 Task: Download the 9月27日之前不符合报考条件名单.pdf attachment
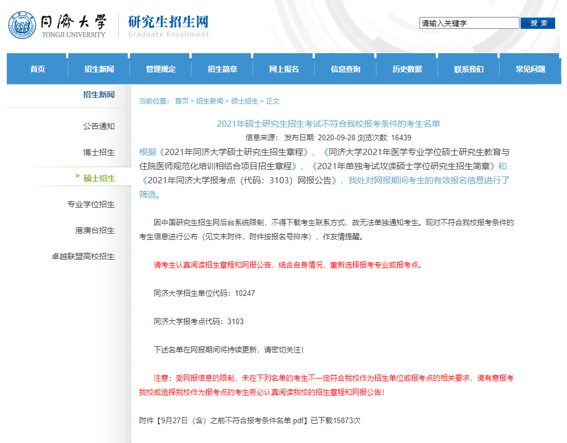point(233,420)
